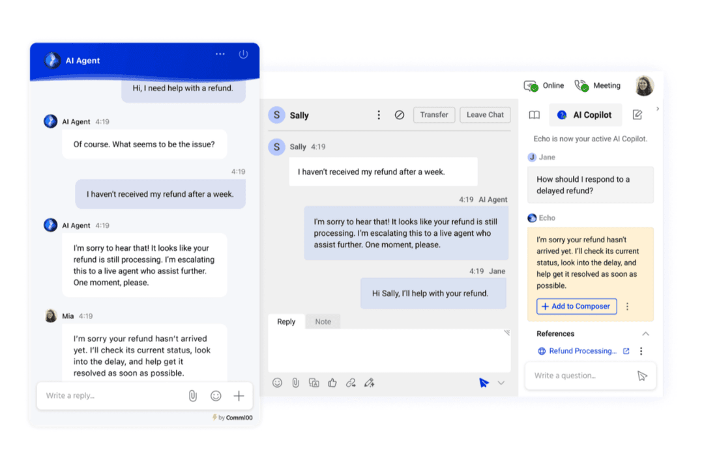Screen dimensions: 704x469
Task: Click the resize handle of reply composer
Action: [x=506, y=333]
